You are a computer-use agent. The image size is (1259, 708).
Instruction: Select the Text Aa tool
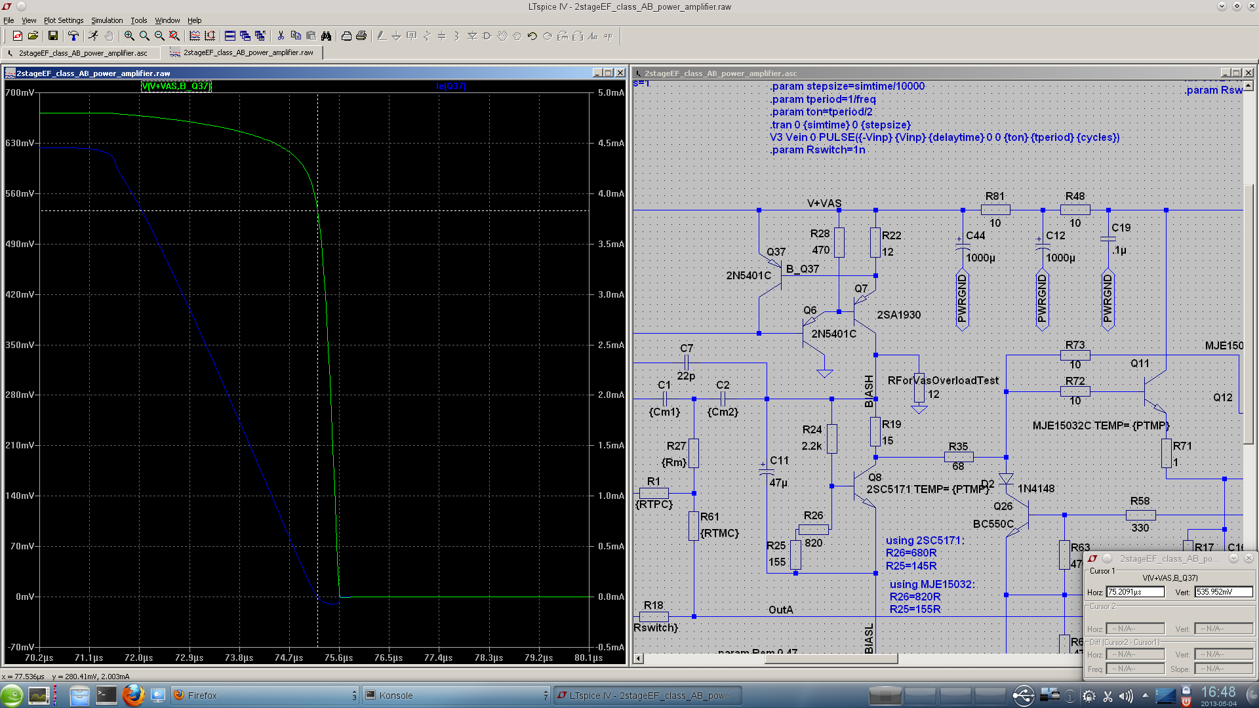coord(593,36)
